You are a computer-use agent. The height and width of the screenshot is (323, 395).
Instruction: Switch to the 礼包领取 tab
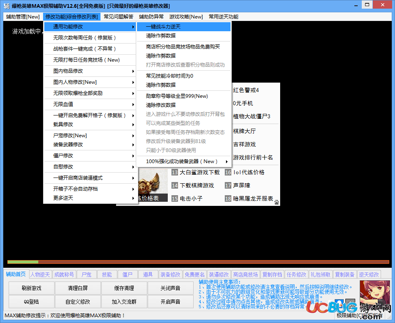(x=320, y=275)
